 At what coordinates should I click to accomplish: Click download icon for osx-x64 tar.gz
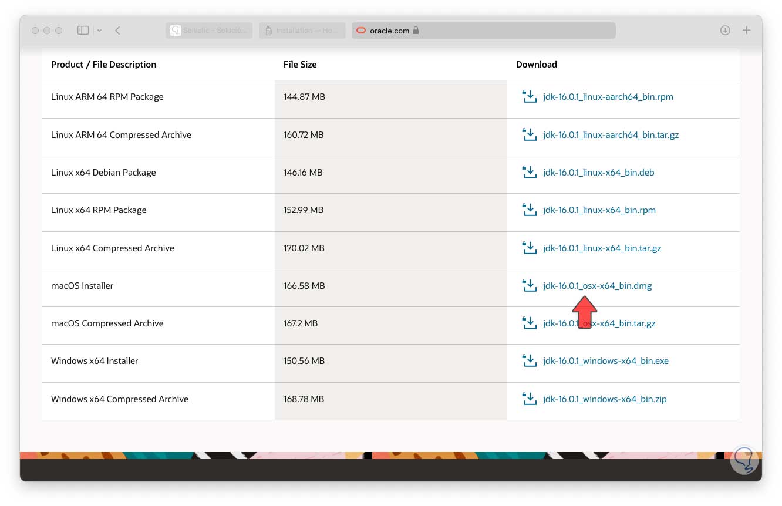(530, 323)
